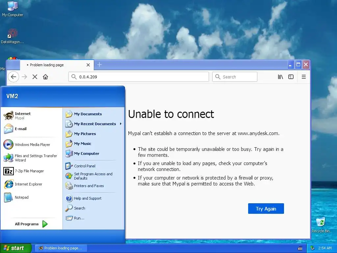Click the 2:54 AM clock

pyautogui.click(x=325, y=248)
